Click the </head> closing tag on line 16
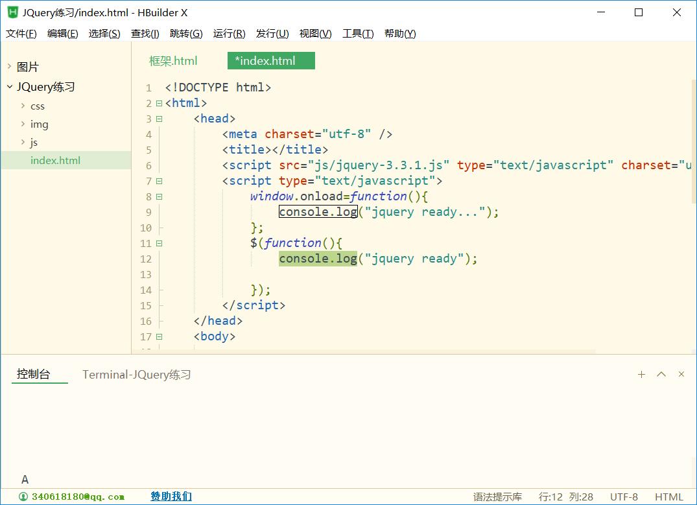This screenshot has height=505, width=697. 219,321
